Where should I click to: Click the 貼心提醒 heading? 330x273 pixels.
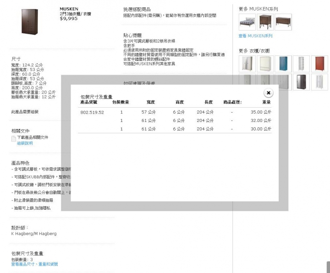132,35
